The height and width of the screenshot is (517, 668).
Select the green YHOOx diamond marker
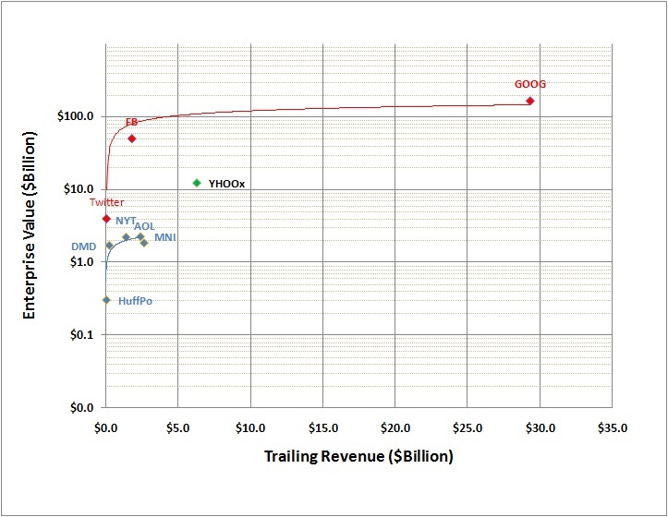click(197, 183)
